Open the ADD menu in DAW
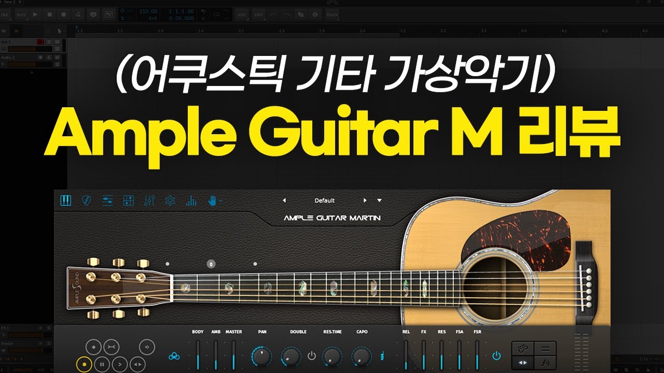Image resolution: width=664 pixels, height=373 pixels. click(x=242, y=15)
